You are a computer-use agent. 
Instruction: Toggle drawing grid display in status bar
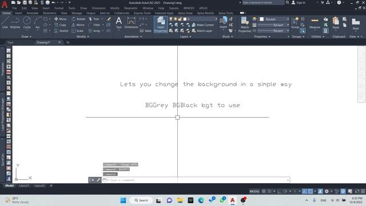[x=264, y=191]
